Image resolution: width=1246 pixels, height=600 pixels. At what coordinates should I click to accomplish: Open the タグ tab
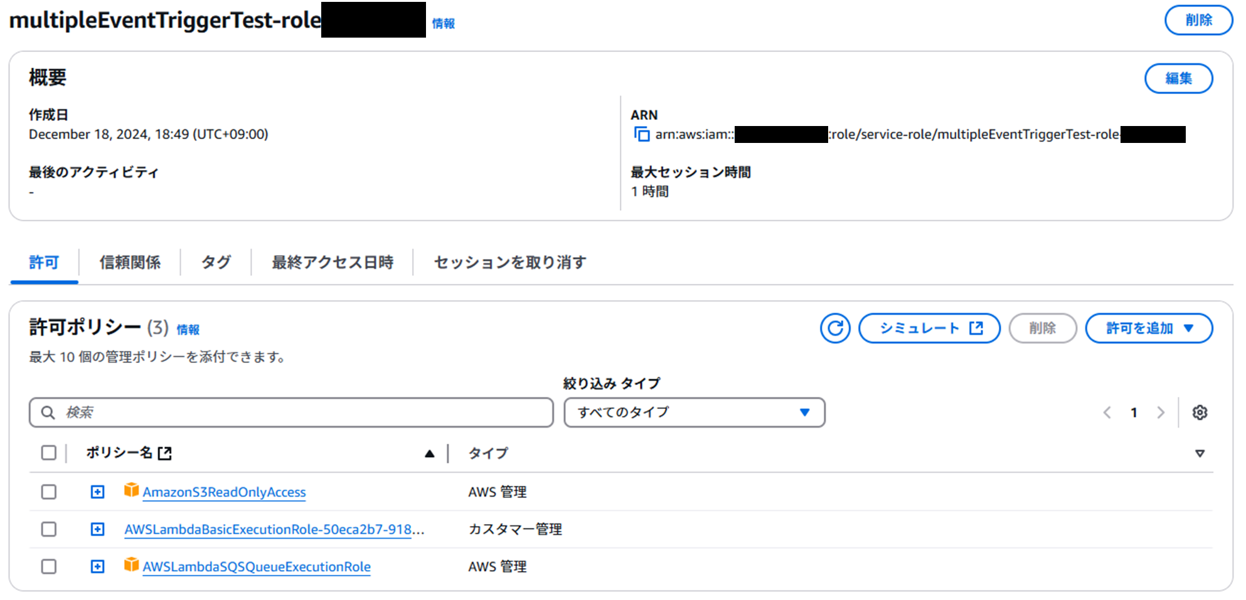point(216,262)
